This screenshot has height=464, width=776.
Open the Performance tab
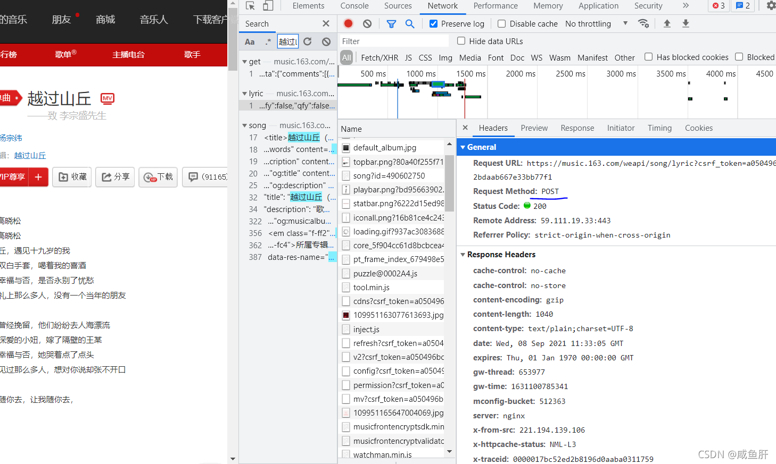(x=496, y=6)
